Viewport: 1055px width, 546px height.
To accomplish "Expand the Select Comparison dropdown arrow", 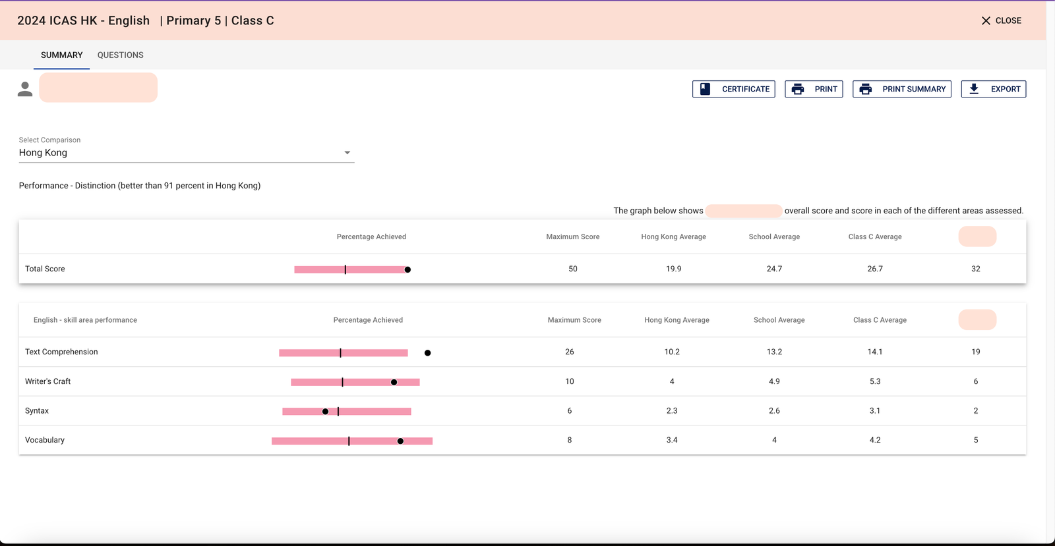I will point(347,153).
